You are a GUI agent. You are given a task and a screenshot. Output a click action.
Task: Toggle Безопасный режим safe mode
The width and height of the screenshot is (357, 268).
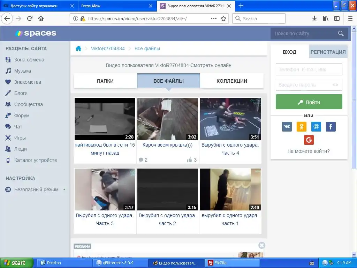(36, 189)
